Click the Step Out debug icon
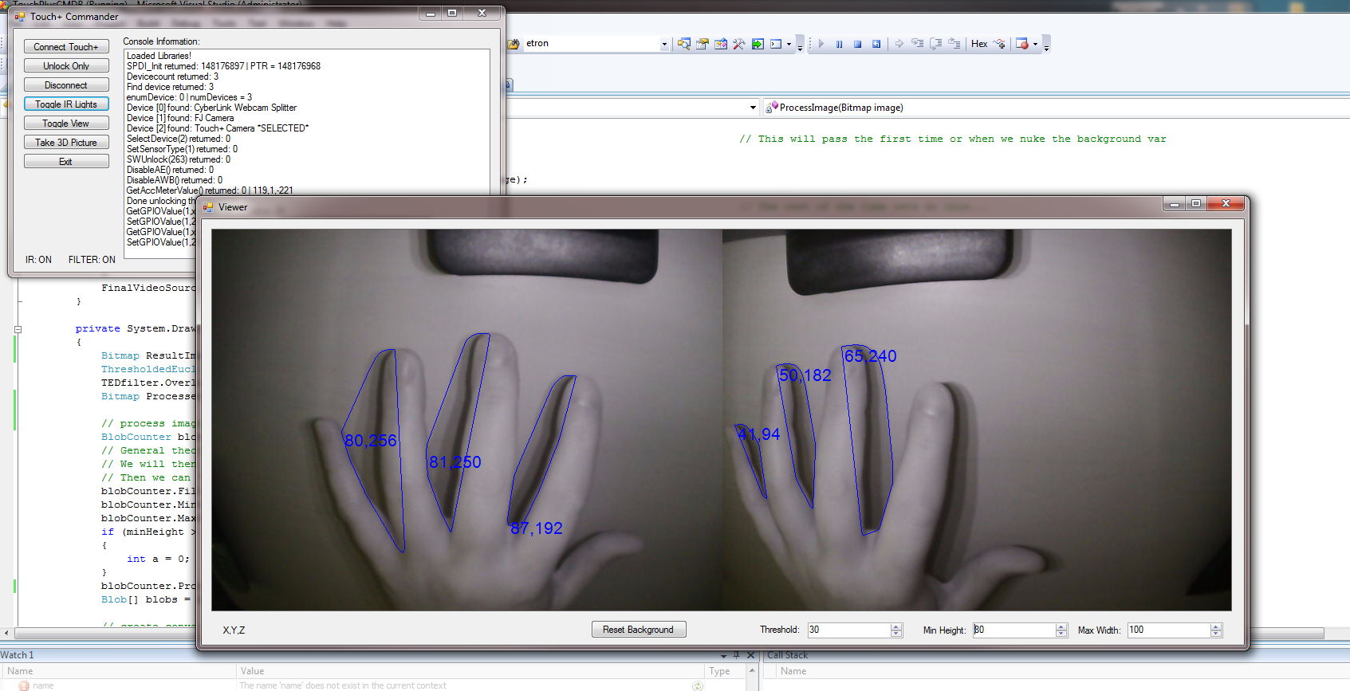This screenshot has width=1350, height=691. tap(954, 44)
